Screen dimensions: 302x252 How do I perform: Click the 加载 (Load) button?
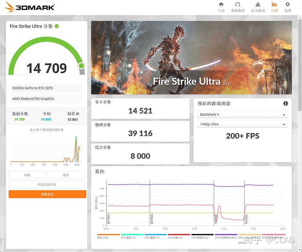coord(27,175)
